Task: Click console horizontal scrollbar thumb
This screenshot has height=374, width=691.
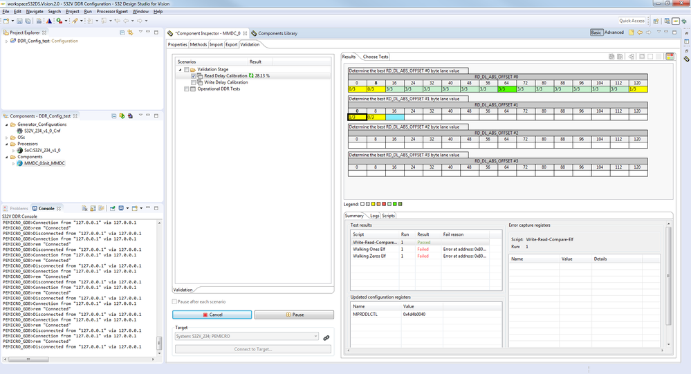Action: (28, 359)
